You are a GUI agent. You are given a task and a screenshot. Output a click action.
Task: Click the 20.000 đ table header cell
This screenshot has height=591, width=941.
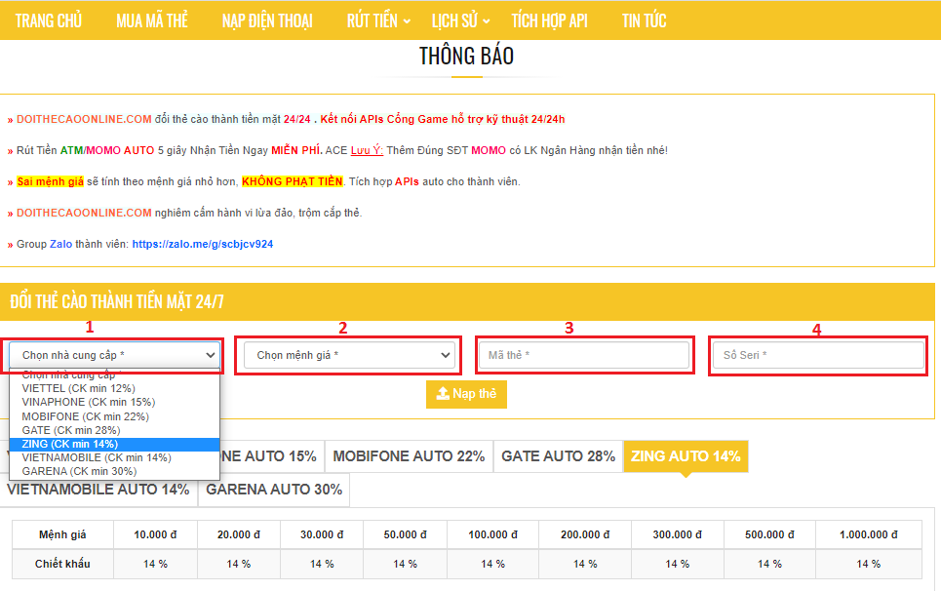pos(239,534)
